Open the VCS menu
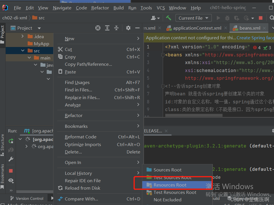 [x=161, y=8]
